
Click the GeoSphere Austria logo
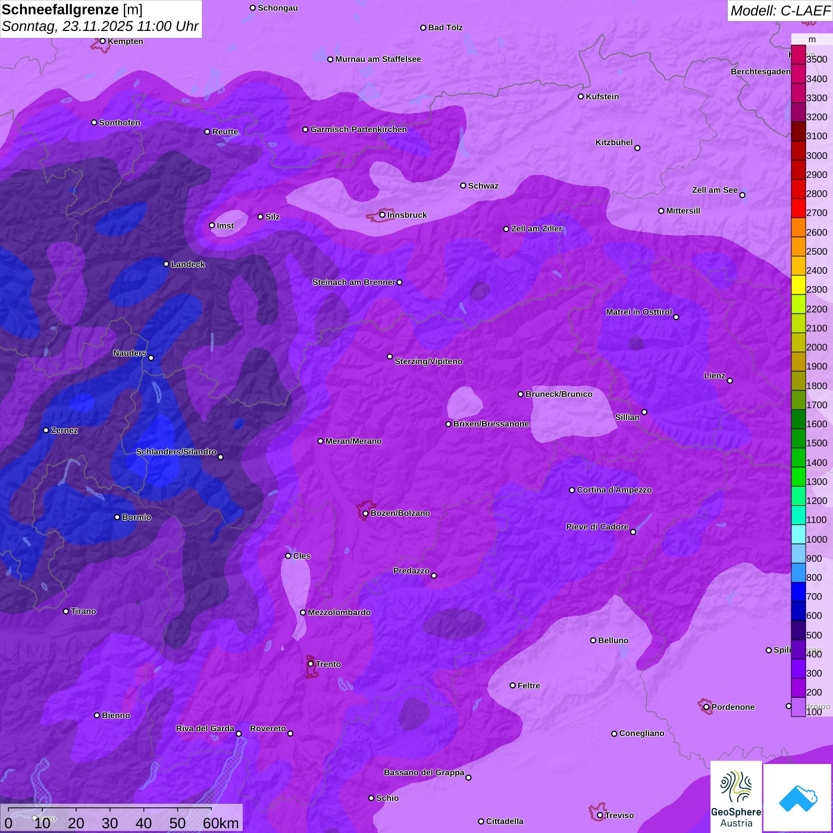(736, 796)
